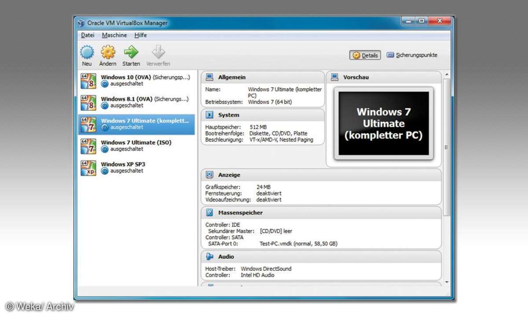Click power state icon under Windows 10 (OVA)

coord(105,84)
